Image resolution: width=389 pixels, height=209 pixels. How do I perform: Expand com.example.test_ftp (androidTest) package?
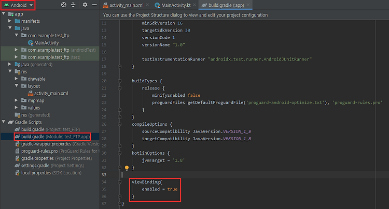point(16,50)
